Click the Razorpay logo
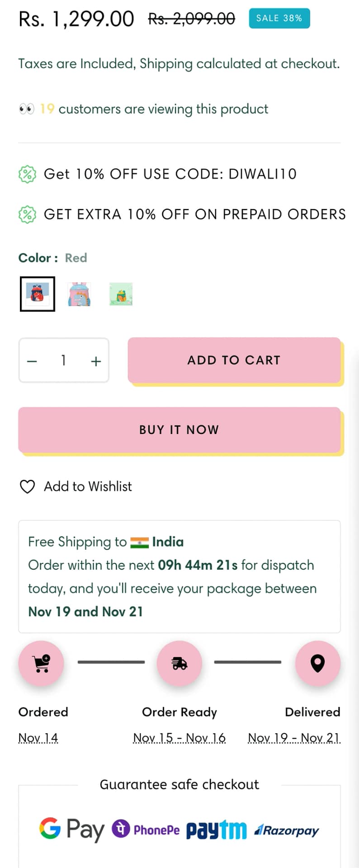The width and height of the screenshot is (359, 868). [x=287, y=830]
